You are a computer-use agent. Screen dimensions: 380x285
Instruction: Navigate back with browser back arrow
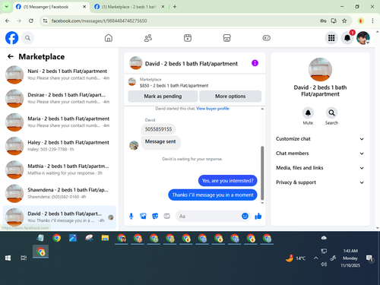pos(8,21)
